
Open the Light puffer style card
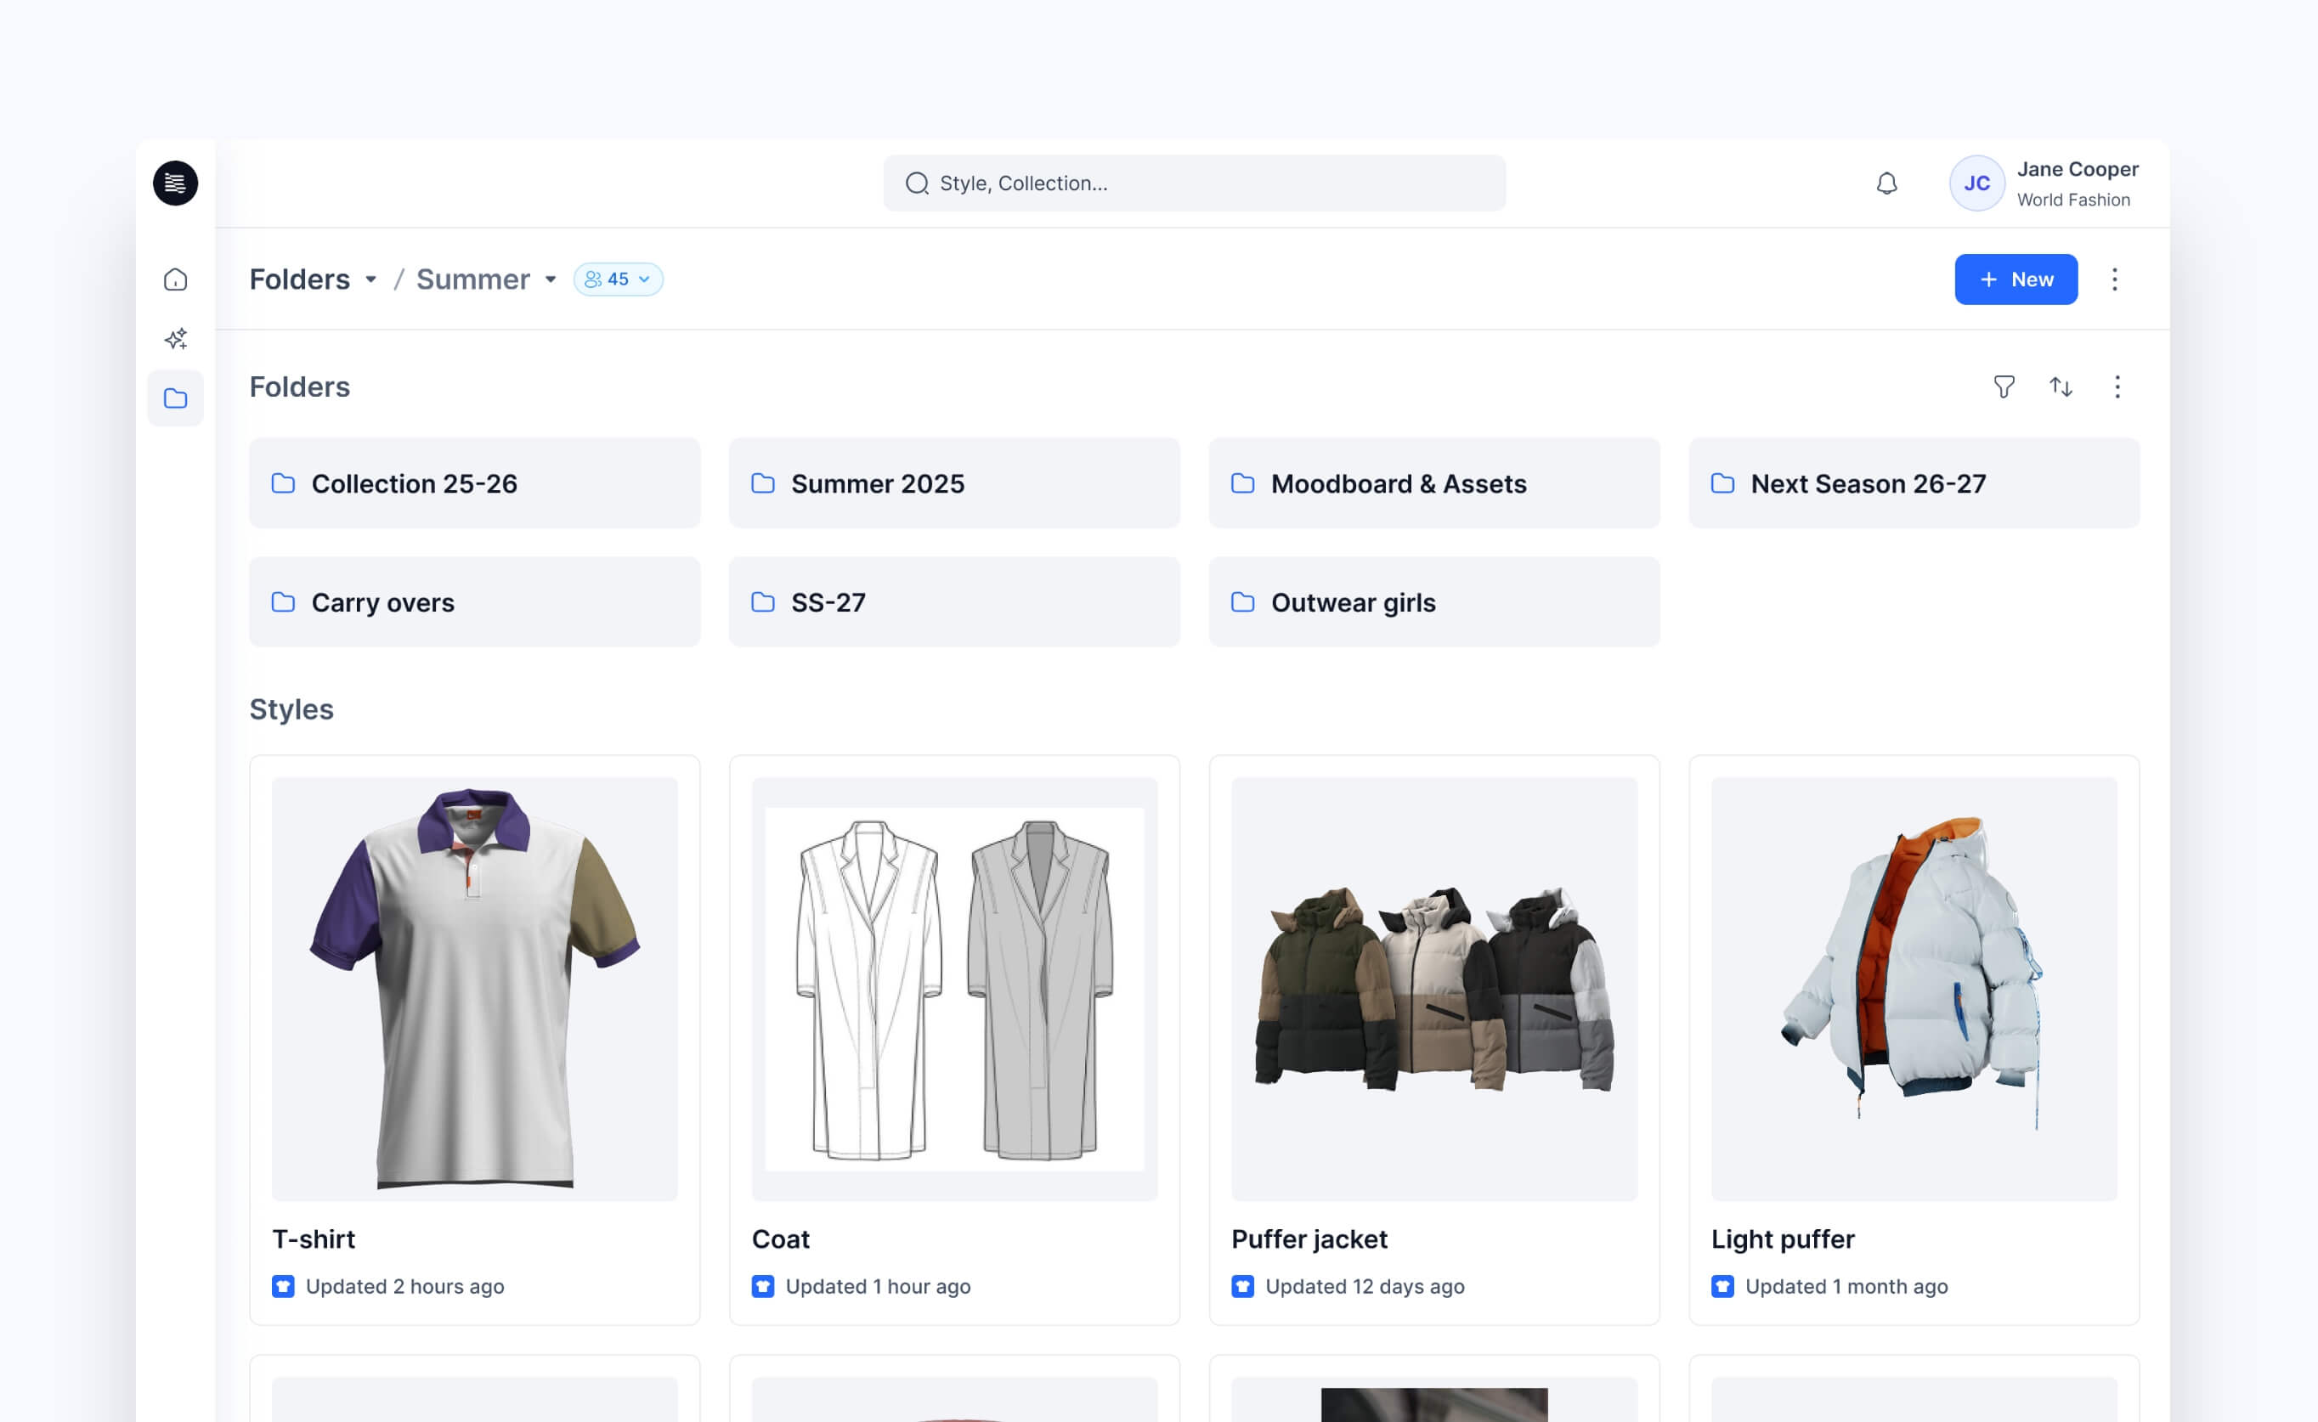point(1914,1039)
